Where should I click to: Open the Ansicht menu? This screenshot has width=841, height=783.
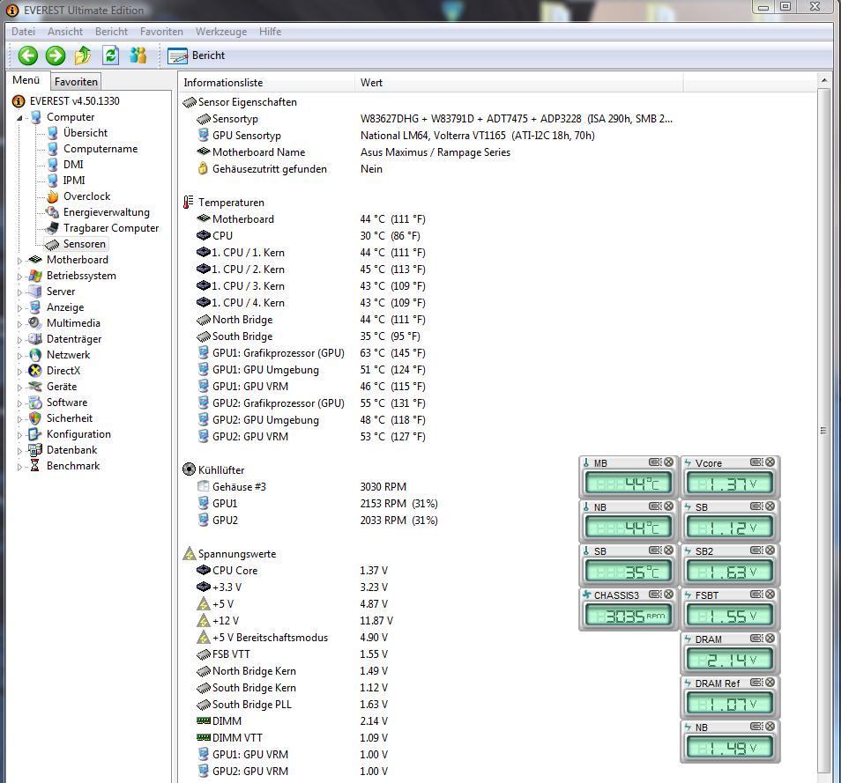(65, 32)
